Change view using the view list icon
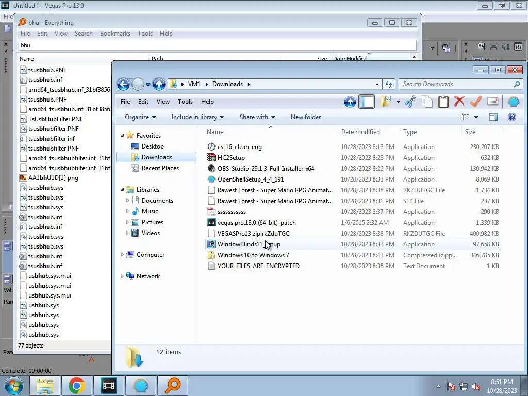 [x=465, y=117]
